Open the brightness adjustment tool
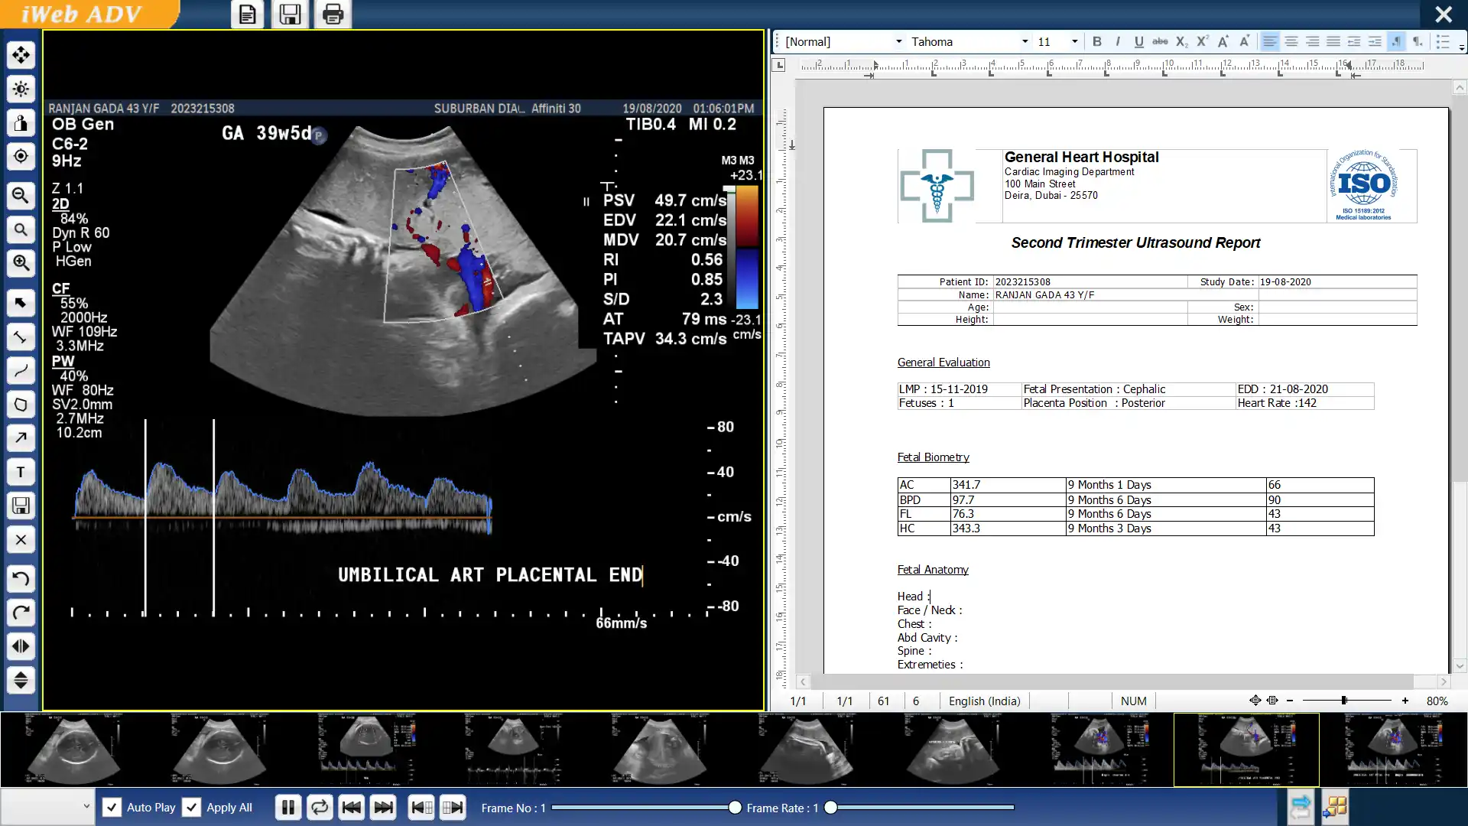Screen dimensions: 1468x826 point(21,89)
